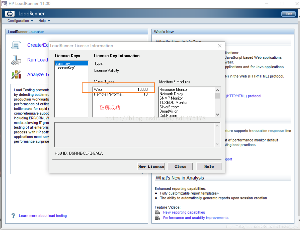Click Monitors list scroll down arrow

(x=217, y=115)
